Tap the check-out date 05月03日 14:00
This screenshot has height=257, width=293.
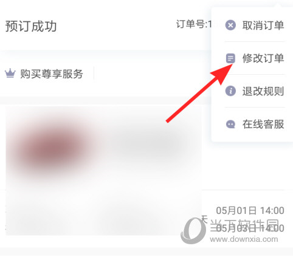pos(250,228)
